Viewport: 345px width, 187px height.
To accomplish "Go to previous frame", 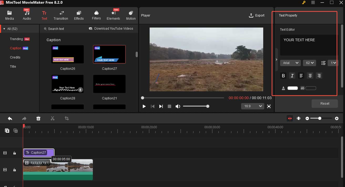I will click(153, 106).
